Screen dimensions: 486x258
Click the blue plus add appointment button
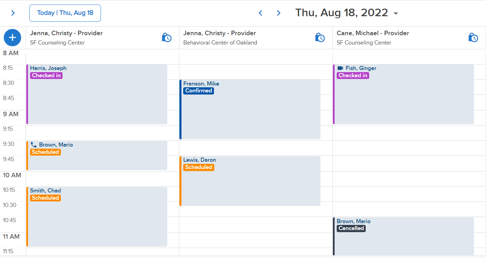click(x=12, y=38)
